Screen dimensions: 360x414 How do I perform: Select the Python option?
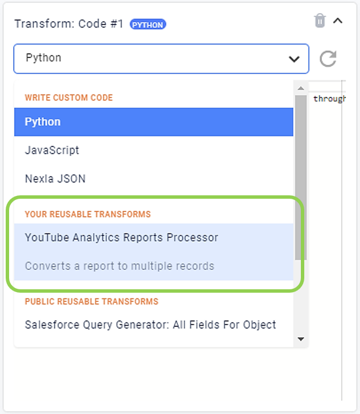click(x=154, y=122)
